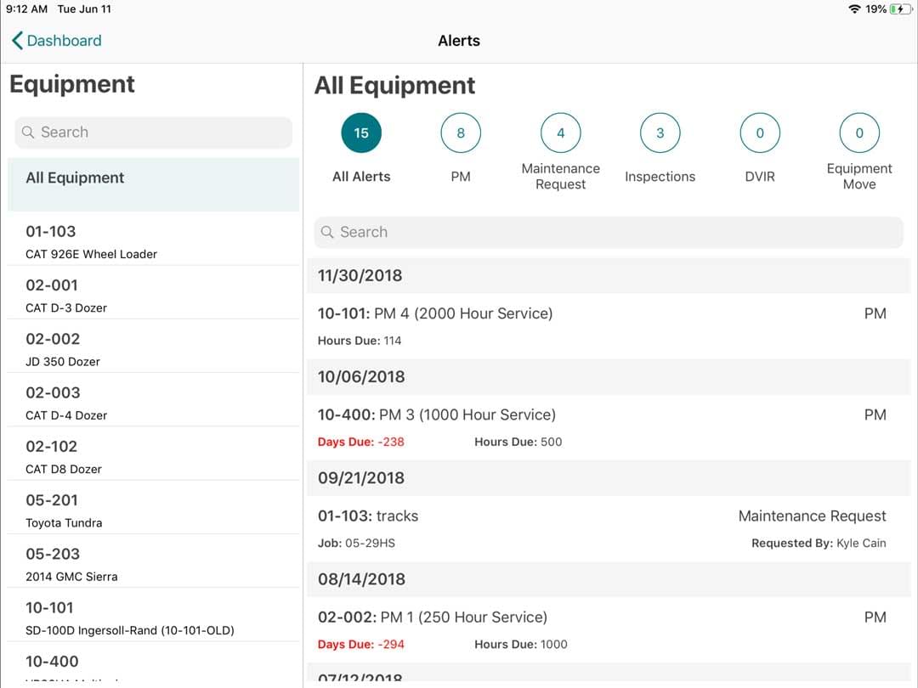
Task: Select the Maintenance Request filter badge
Action: (x=560, y=133)
